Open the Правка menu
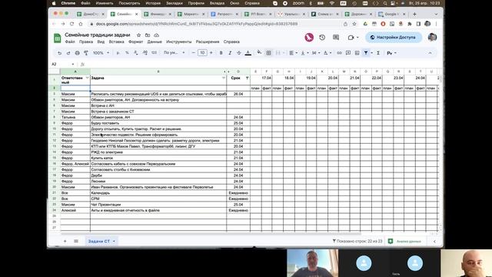Image resolution: width=492 pixels, height=277 pixels. coord(86,42)
